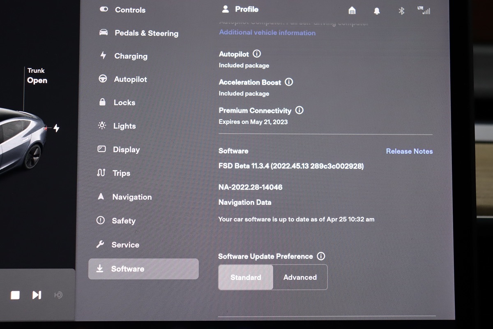Select Standard software update preference
Viewport: 493px width, 329px height.
click(x=246, y=278)
